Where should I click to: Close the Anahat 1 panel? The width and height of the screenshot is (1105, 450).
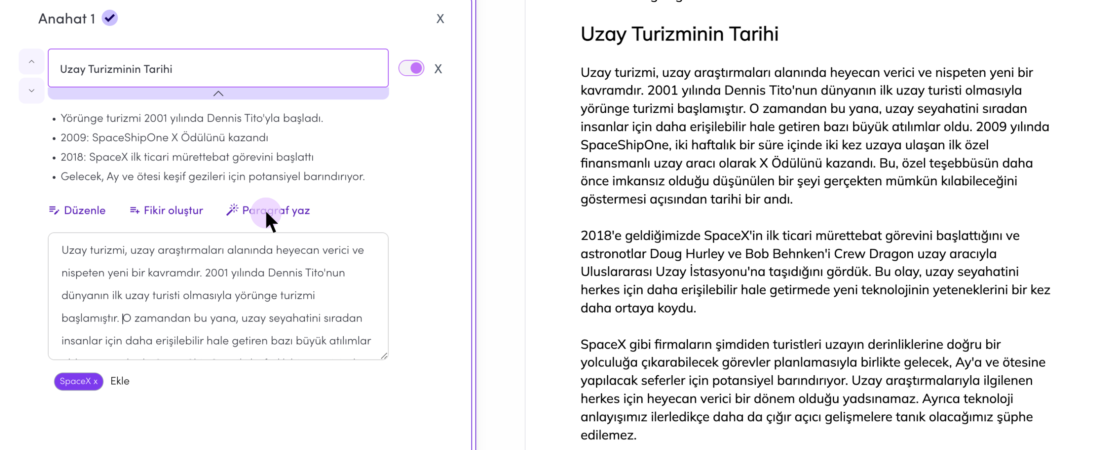tap(440, 18)
